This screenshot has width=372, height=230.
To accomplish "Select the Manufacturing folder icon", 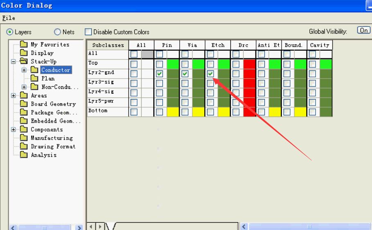I will point(24,138).
